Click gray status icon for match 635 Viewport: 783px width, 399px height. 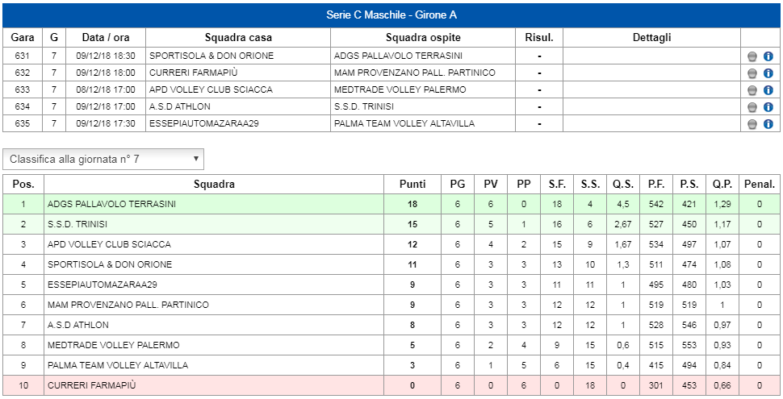click(x=752, y=125)
